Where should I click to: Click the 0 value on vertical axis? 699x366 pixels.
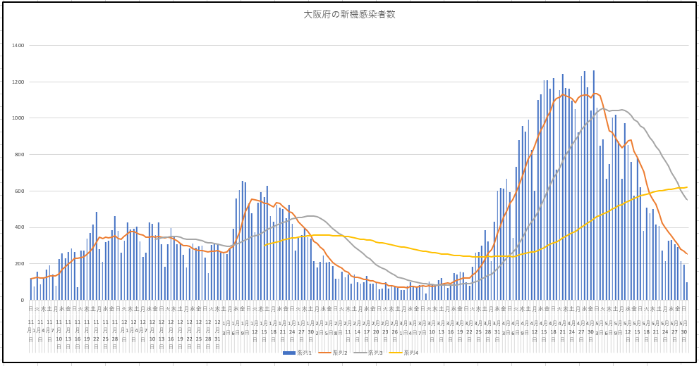coord(23,300)
